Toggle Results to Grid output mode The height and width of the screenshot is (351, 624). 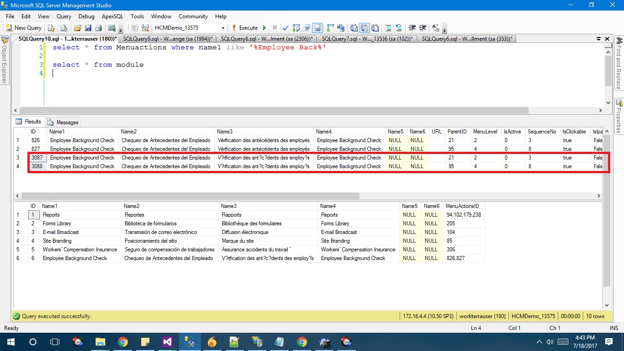tap(364, 28)
